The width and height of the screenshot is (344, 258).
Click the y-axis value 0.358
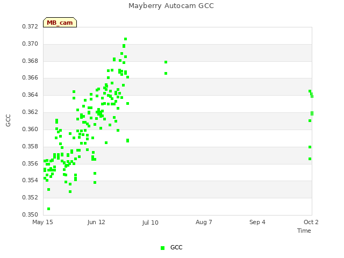(x=30, y=146)
